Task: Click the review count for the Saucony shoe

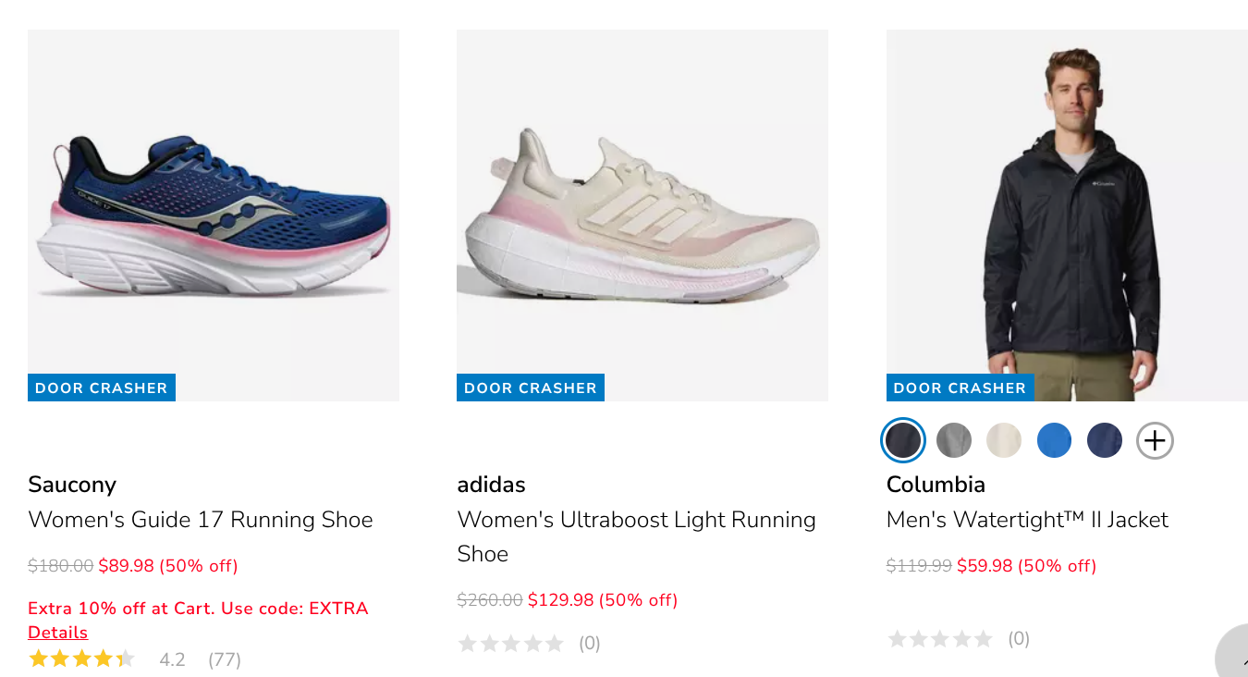Action: 224,659
